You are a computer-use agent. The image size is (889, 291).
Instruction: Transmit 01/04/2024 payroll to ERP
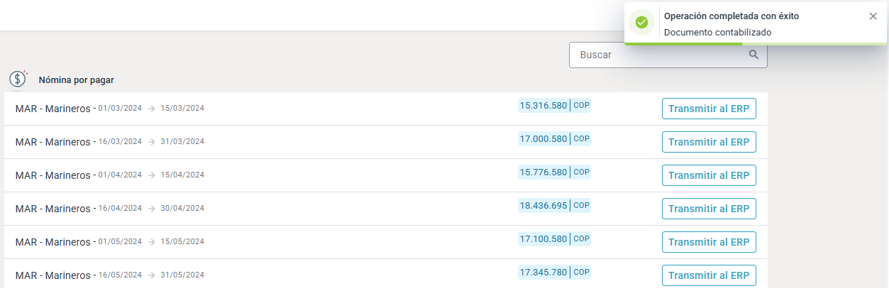point(709,175)
